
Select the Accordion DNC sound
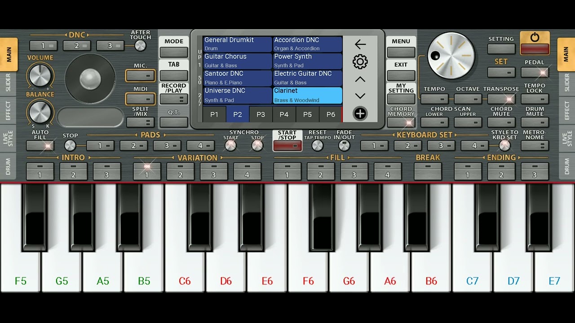point(308,44)
